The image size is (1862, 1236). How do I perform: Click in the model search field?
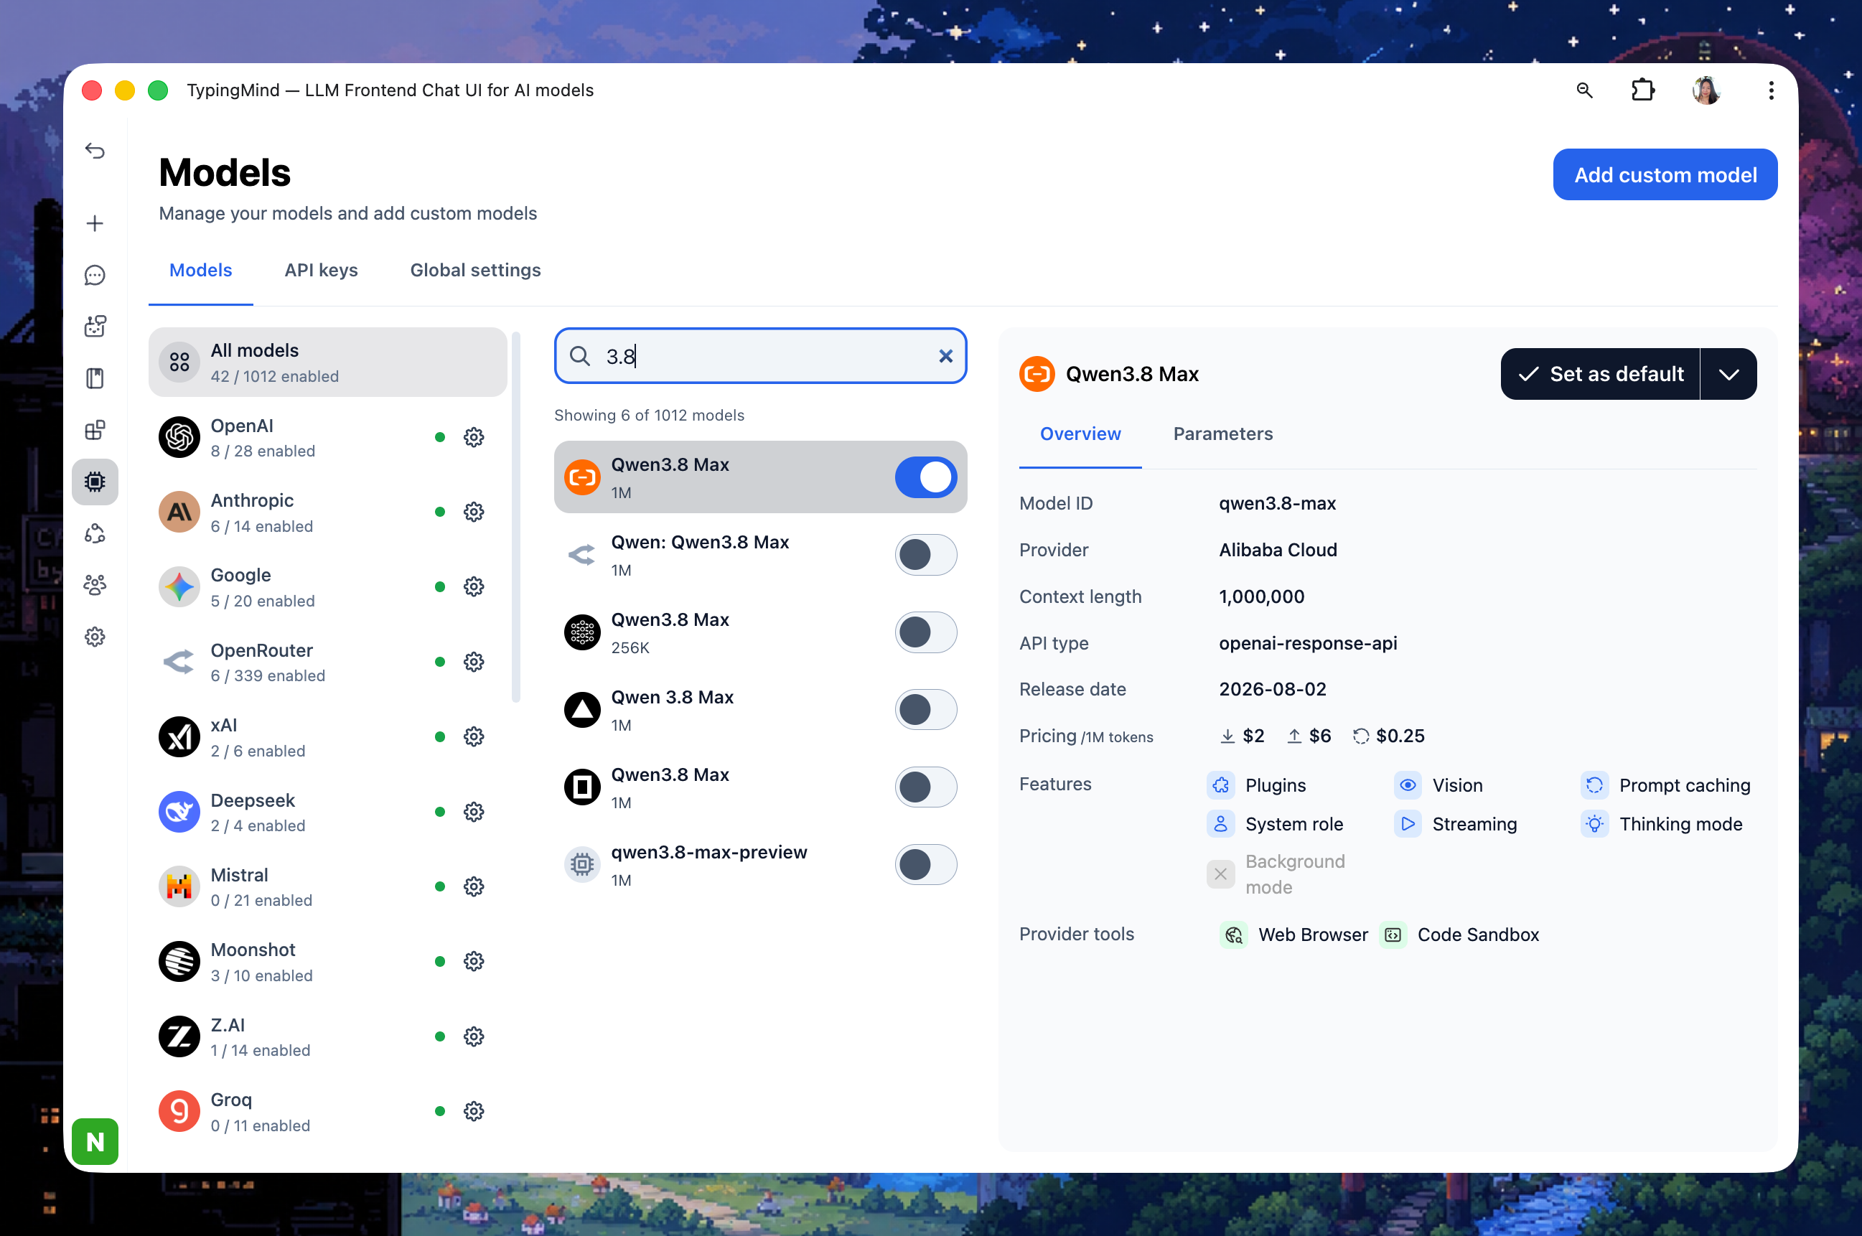click(x=761, y=356)
